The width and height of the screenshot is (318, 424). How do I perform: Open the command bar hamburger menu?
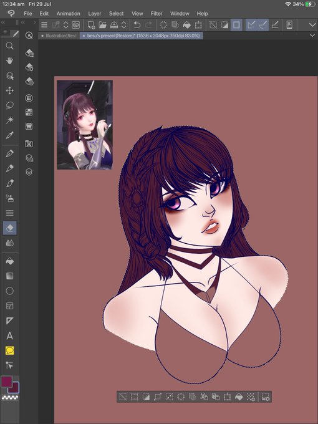[x=44, y=25]
